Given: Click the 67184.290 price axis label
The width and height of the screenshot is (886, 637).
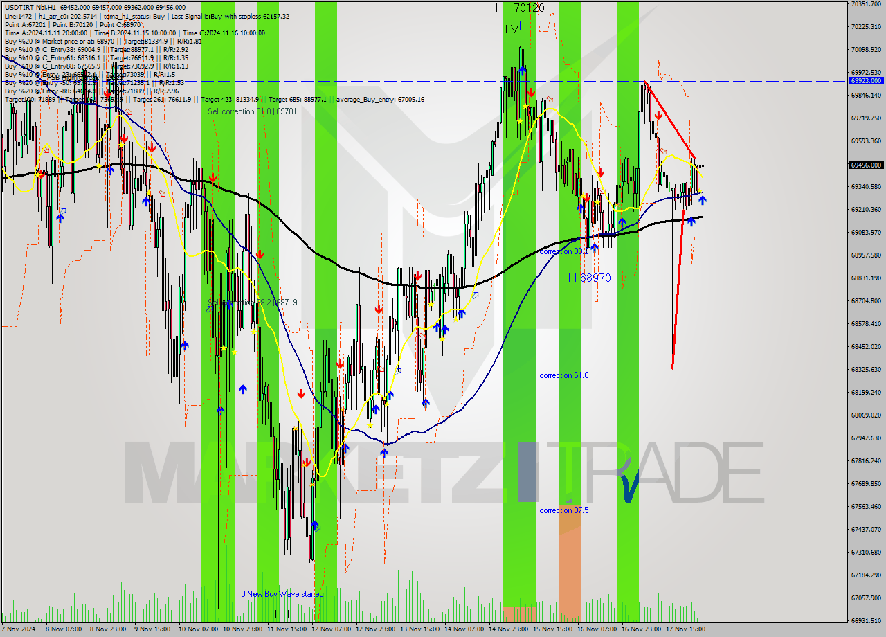Looking at the screenshot, I should click(x=866, y=575).
